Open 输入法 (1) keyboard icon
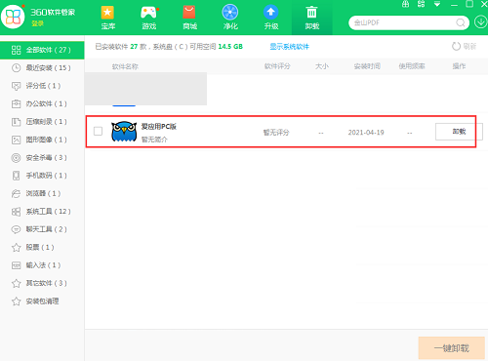 tap(16, 265)
